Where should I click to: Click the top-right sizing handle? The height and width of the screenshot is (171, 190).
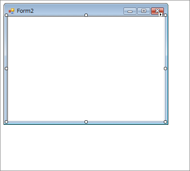pos(166,15)
